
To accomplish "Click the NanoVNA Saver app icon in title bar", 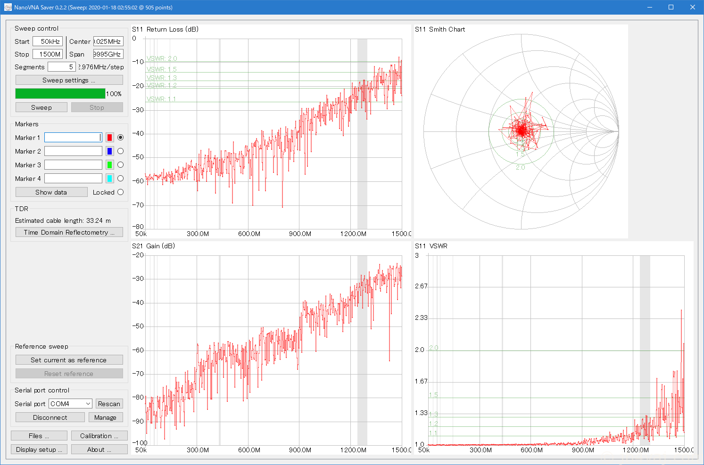I will point(8,8).
